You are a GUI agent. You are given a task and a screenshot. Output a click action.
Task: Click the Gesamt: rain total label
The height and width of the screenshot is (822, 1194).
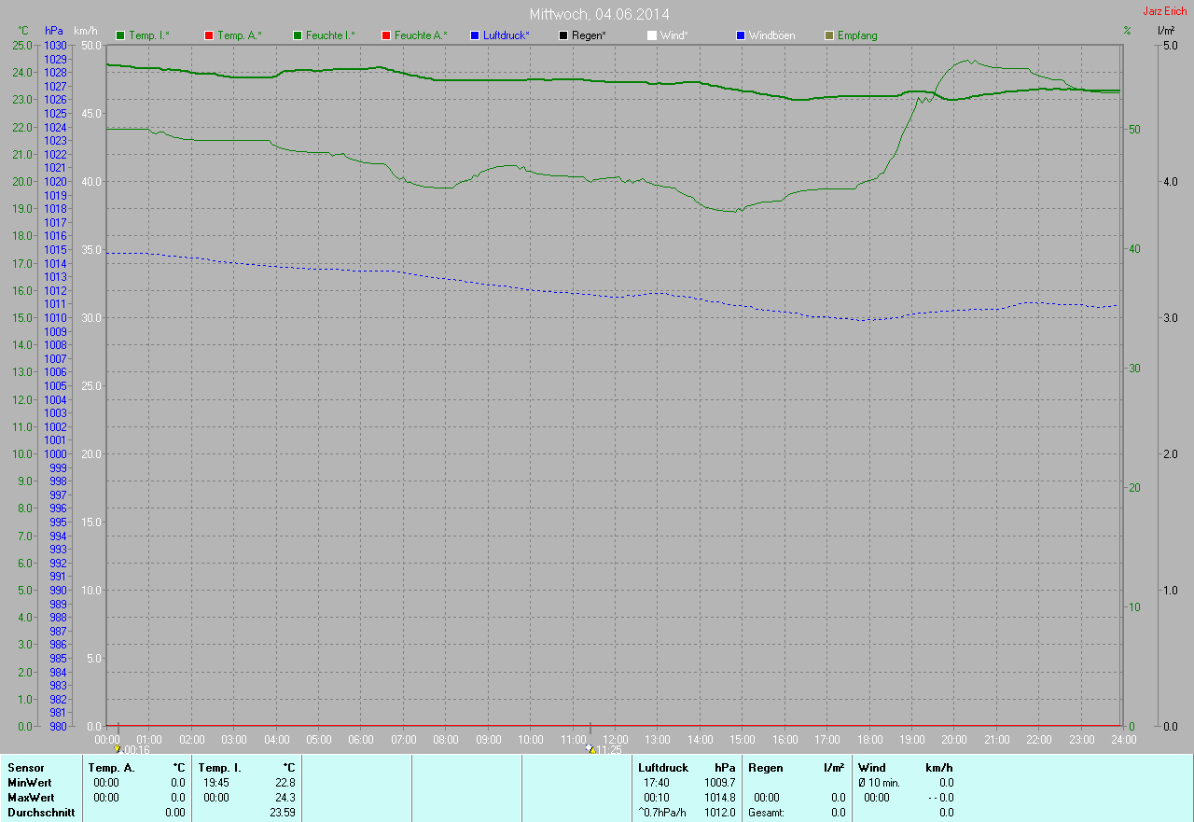(x=766, y=813)
